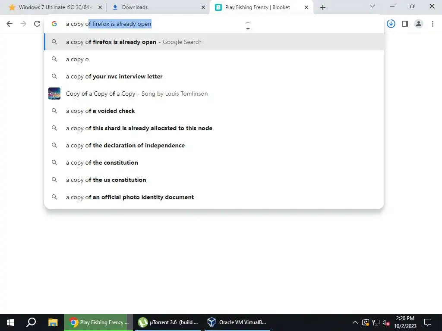Click the address bar text field
Viewport: 442px width, 331px height.
click(214, 24)
